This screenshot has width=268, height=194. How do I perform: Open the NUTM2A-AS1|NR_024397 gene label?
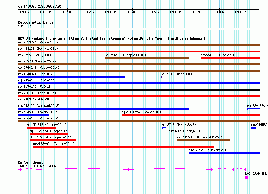(x=38, y=166)
